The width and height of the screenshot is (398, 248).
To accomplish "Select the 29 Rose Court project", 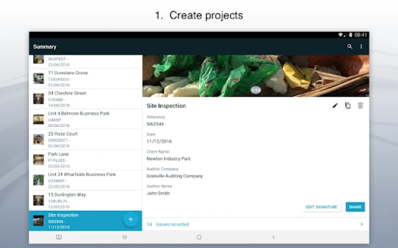I will (x=86, y=139).
